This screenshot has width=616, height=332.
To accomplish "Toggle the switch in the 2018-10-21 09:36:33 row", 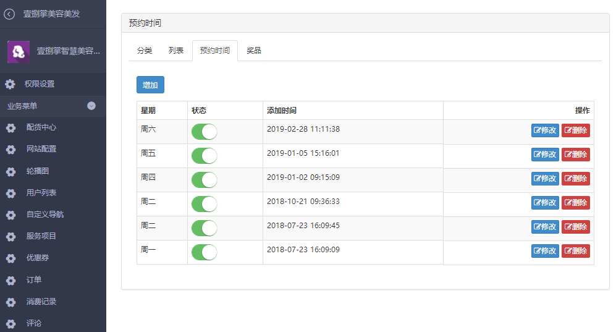I will (x=205, y=204).
